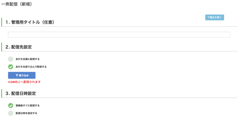245x118 pixels.
Task: Select the 登録後すぐに配信する green check radio
Action: click(x=11, y=105)
